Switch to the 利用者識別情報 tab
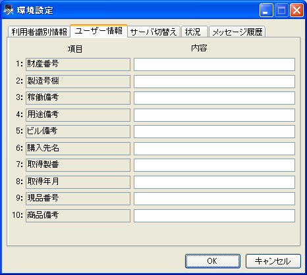 pos(39,32)
